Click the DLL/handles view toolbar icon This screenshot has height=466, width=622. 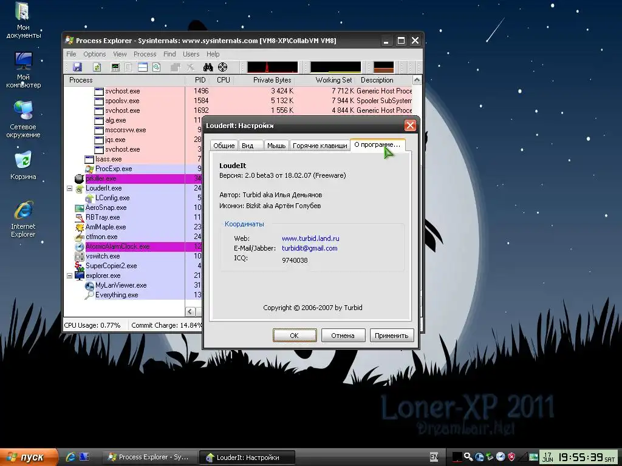point(157,67)
